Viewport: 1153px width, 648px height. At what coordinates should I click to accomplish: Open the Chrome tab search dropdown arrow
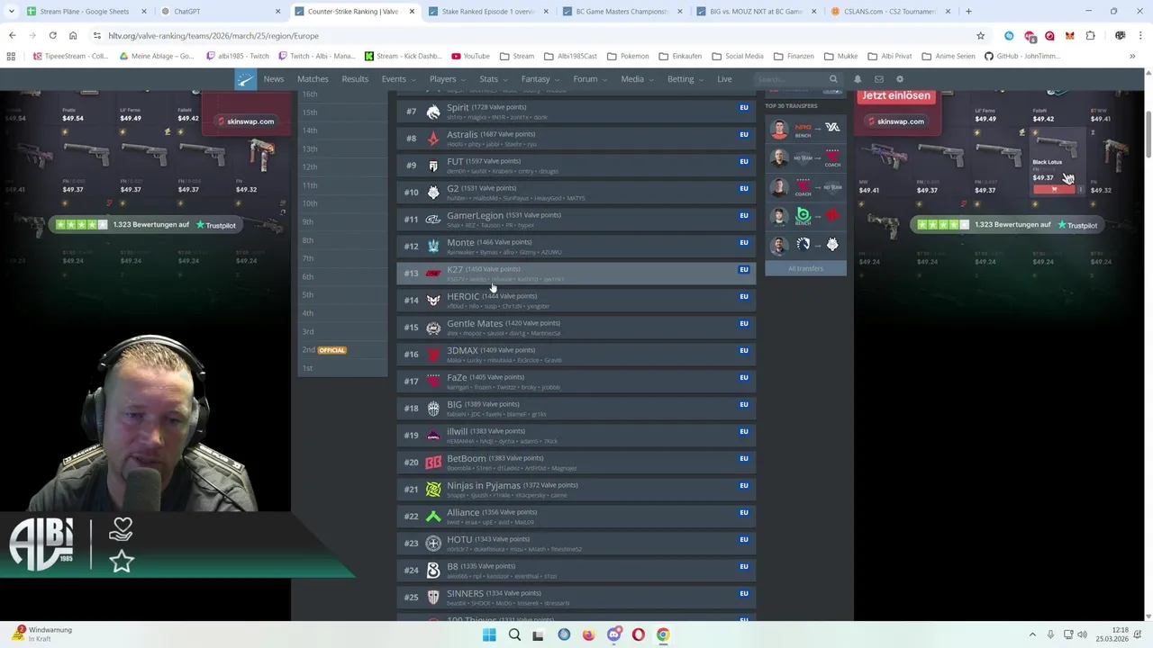click(12, 12)
